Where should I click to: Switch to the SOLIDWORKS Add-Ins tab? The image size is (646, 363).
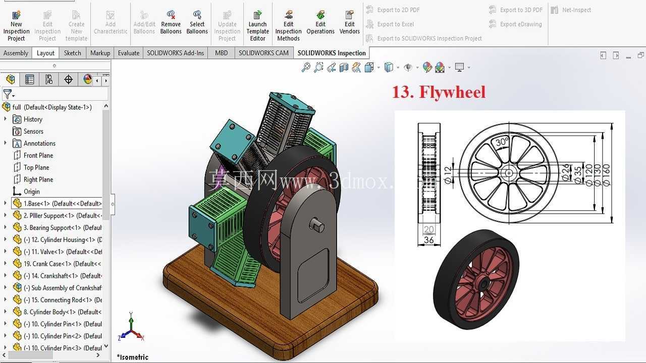coord(176,53)
